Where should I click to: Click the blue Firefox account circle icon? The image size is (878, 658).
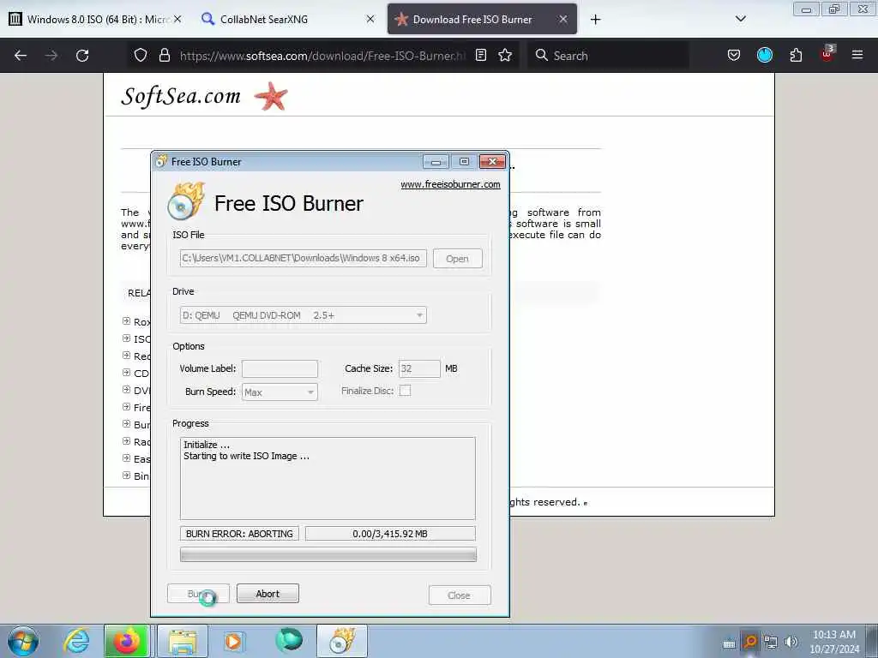pyautogui.click(x=764, y=55)
